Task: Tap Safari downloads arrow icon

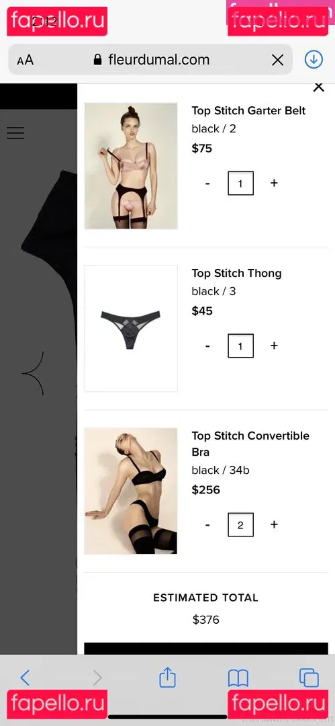Action: [314, 60]
